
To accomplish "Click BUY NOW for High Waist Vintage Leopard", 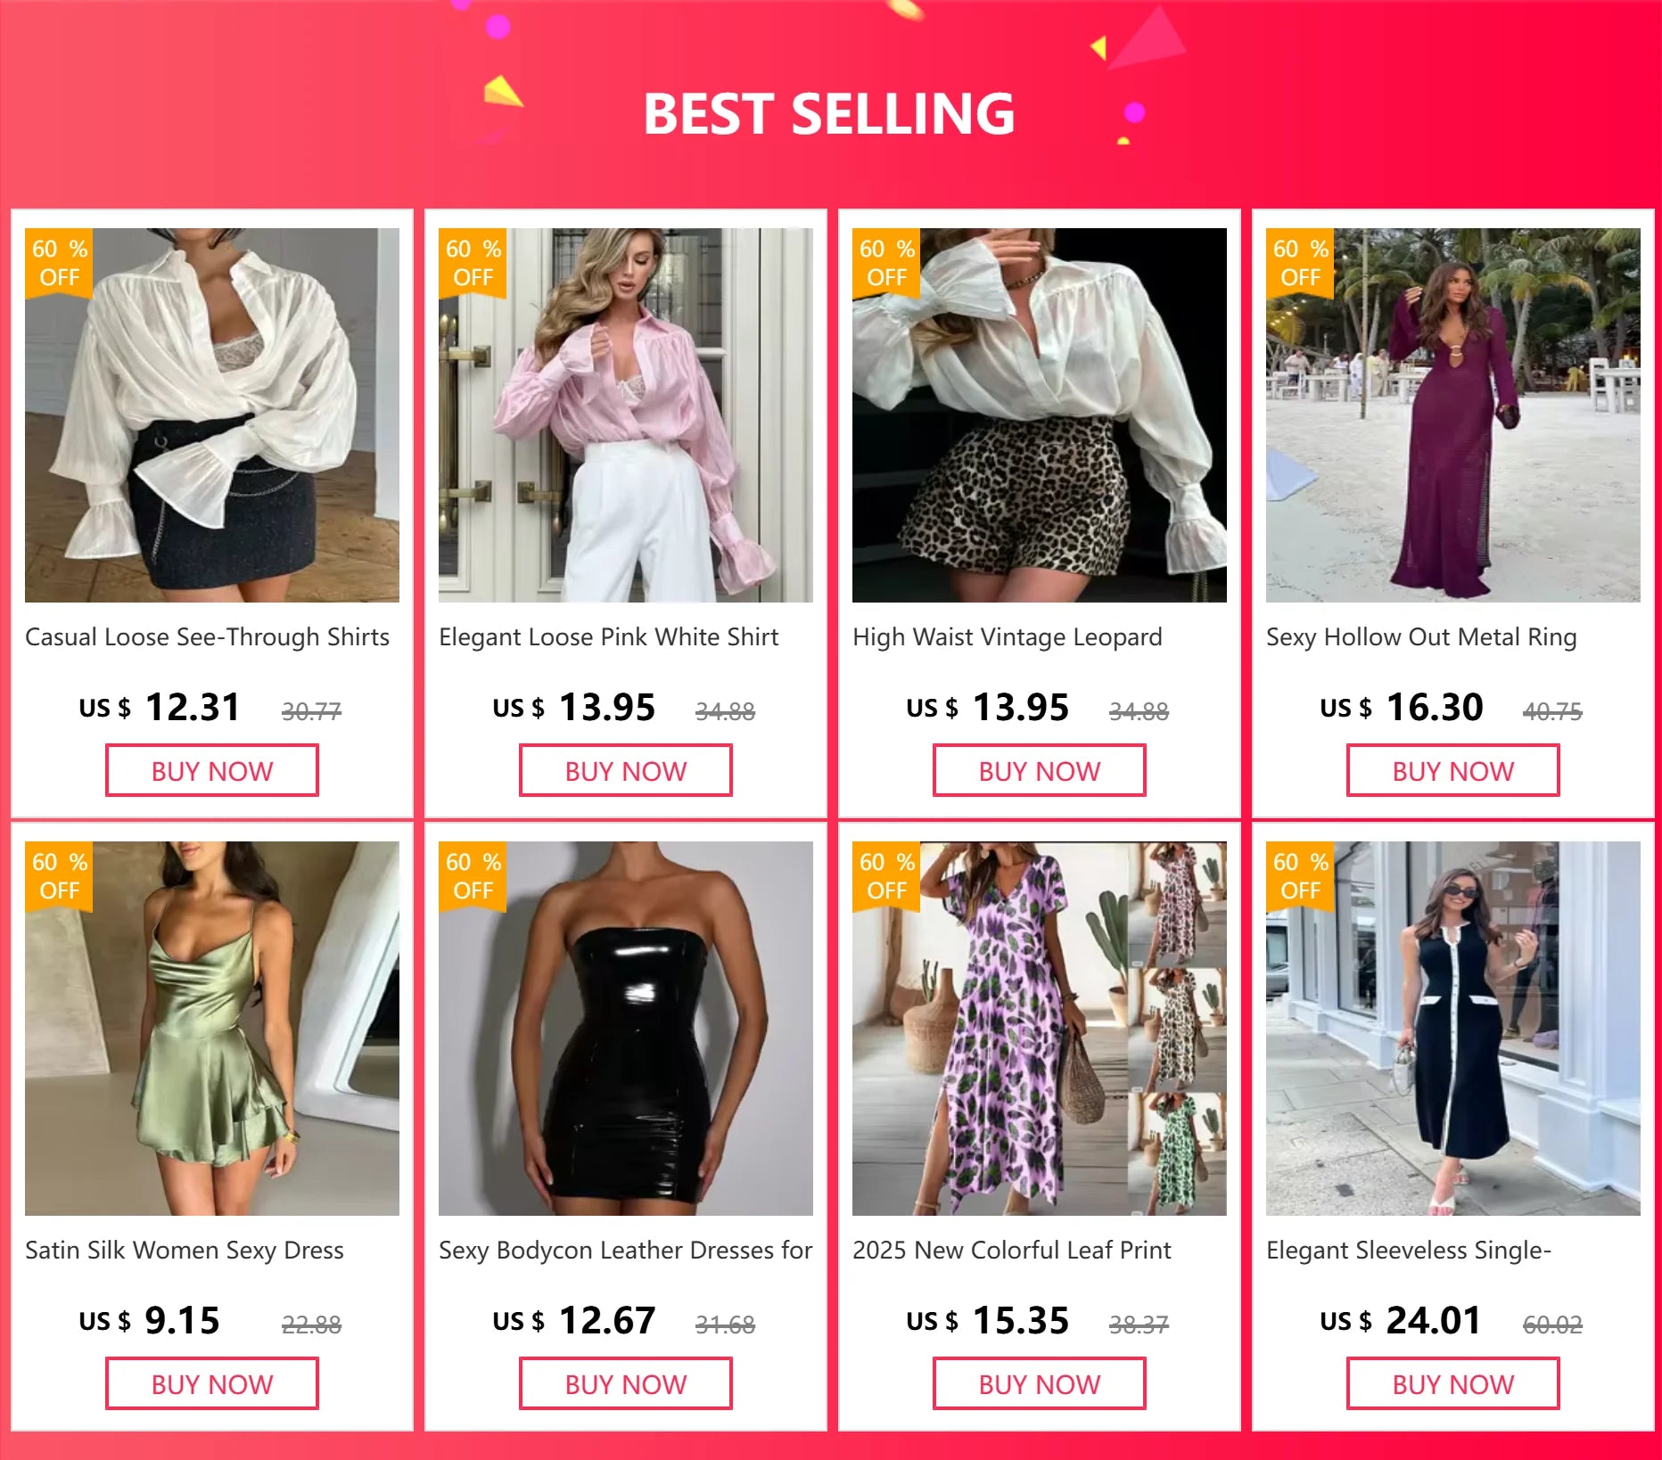I will [1040, 771].
